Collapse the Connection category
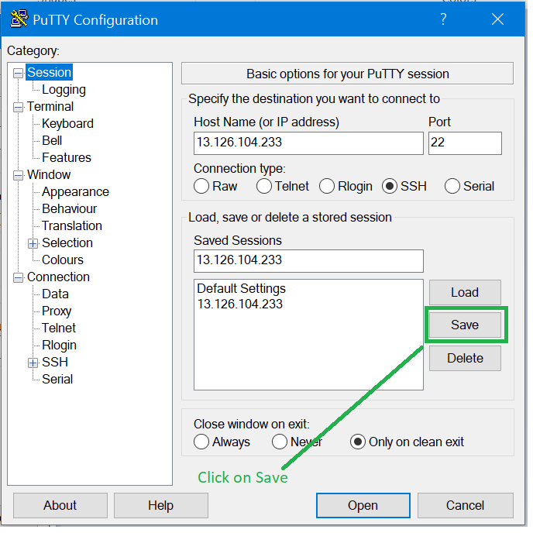 [19, 277]
